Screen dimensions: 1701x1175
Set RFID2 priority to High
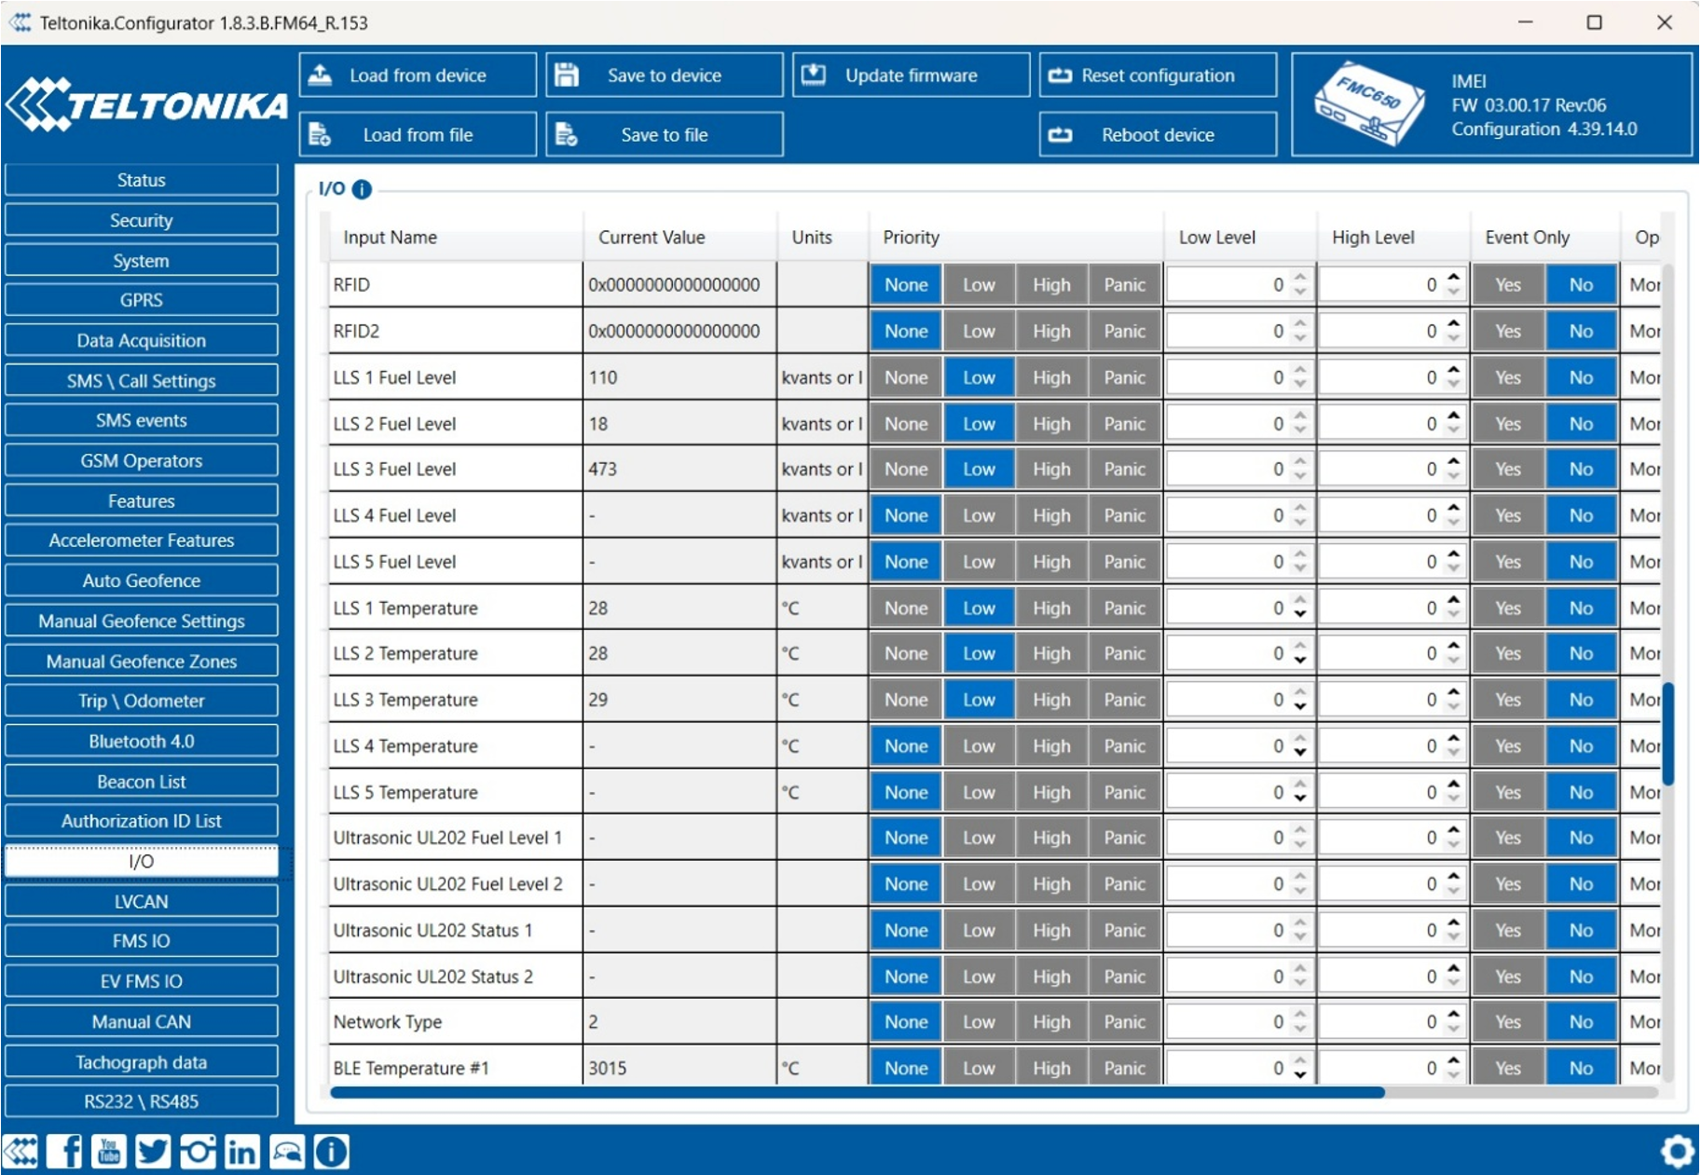[x=1051, y=331]
